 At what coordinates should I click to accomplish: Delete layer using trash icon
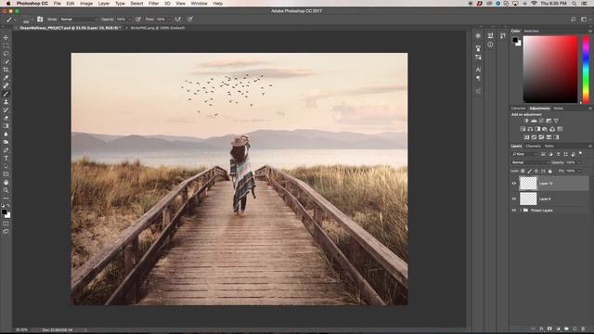(x=583, y=328)
